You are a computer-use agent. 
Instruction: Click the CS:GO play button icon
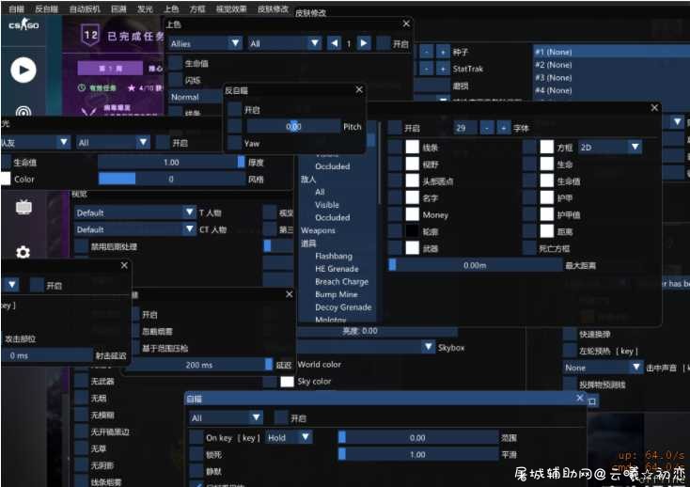(24, 70)
